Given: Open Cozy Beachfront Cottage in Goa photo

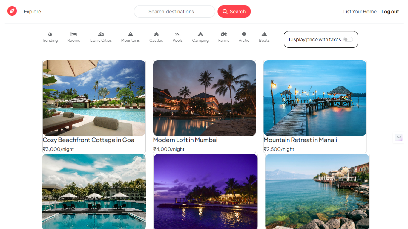Looking at the screenshot, I should pos(94,98).
